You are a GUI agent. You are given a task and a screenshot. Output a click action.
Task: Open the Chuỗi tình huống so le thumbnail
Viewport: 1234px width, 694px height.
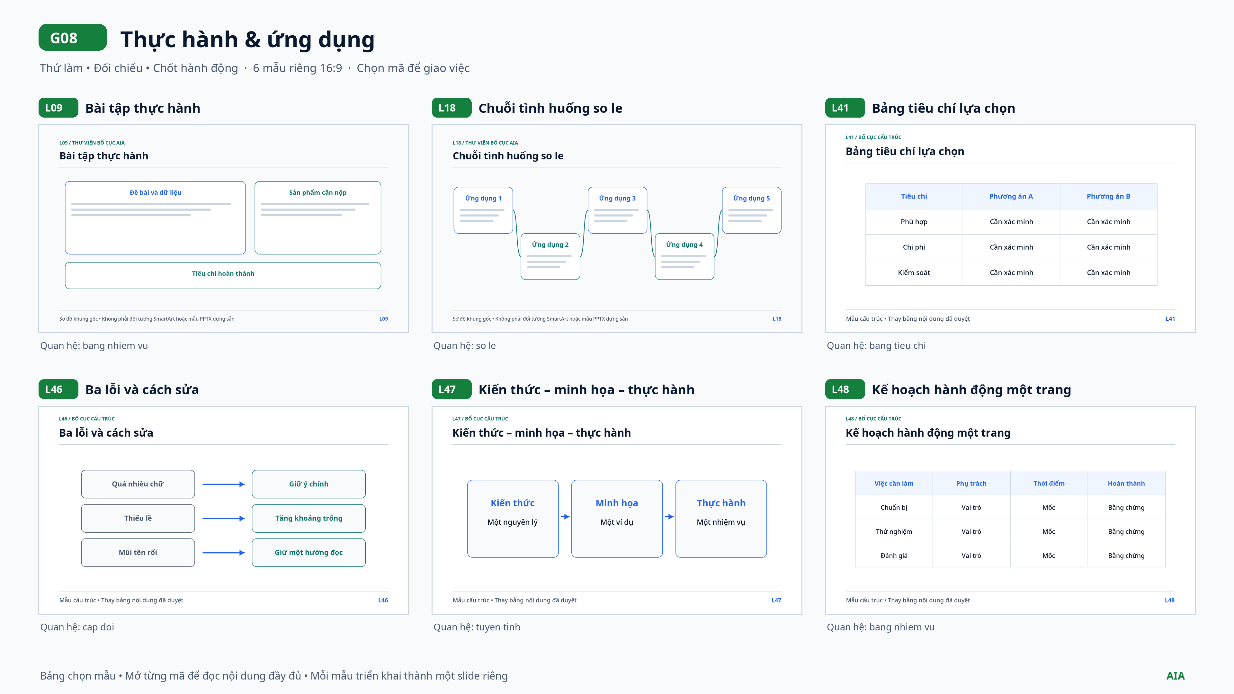617,229
